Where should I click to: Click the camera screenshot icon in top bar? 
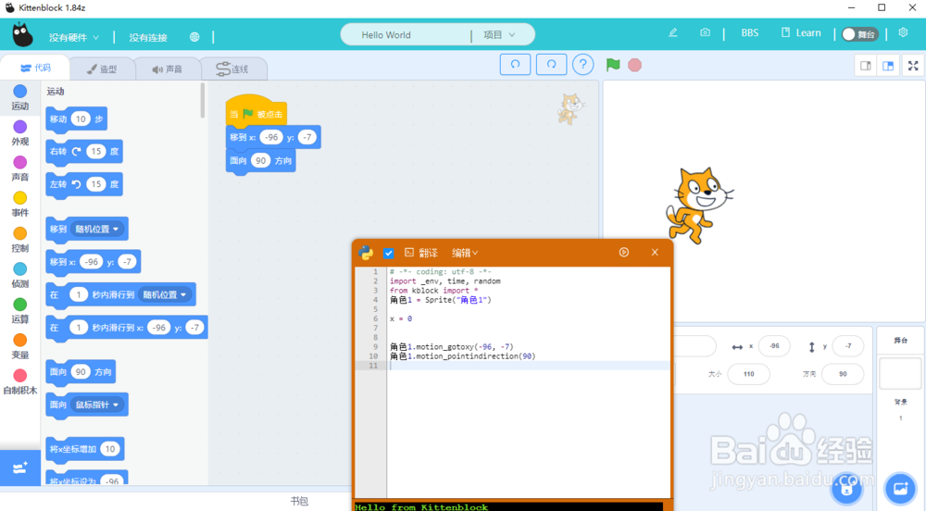coord(705,33)
